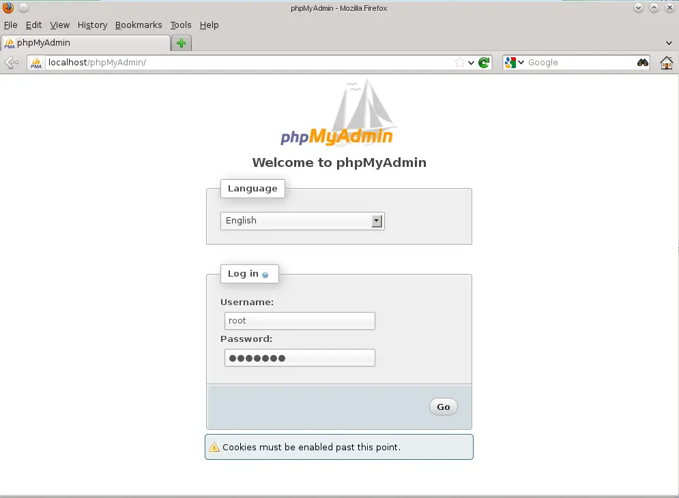
Task: Click the round sticky button beside Firefox icon
Action: [x=23, y=7]
